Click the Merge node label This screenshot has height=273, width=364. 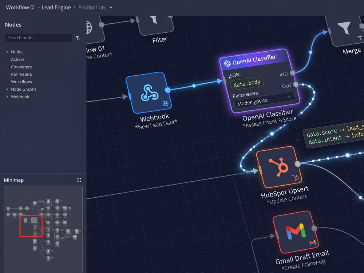click(352, 51)
